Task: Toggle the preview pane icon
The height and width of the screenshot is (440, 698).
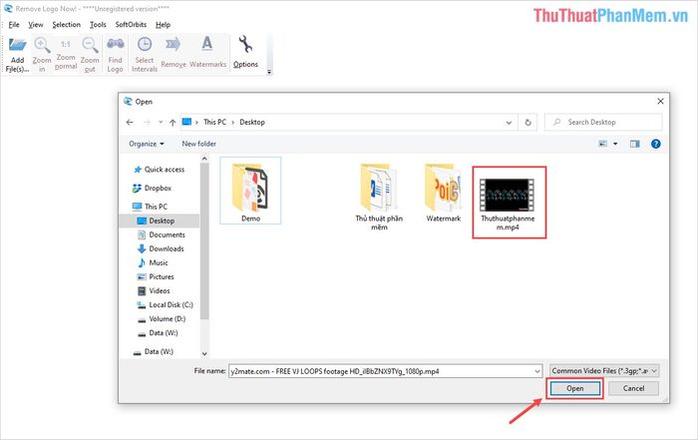Action: click(x=635, y=144)
